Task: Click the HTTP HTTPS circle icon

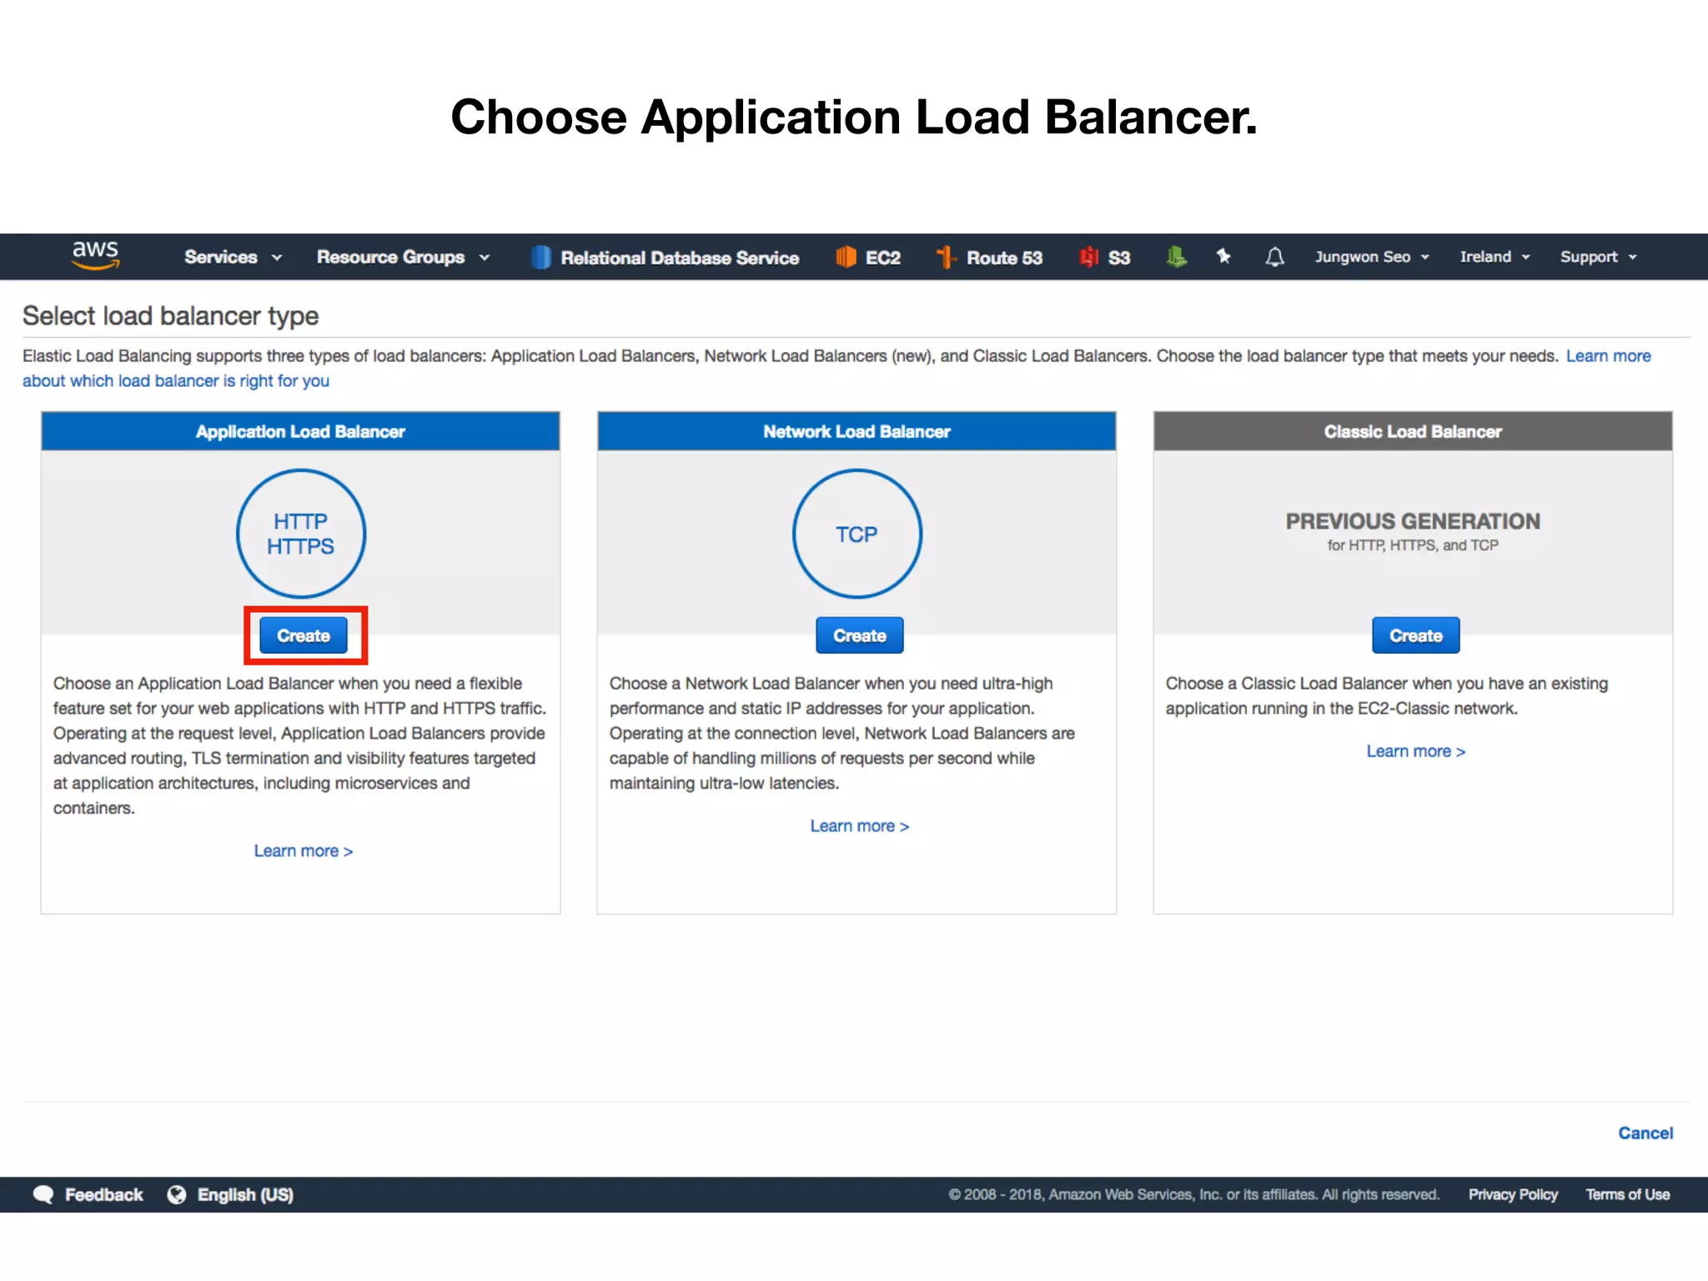Action: (301, 534)
